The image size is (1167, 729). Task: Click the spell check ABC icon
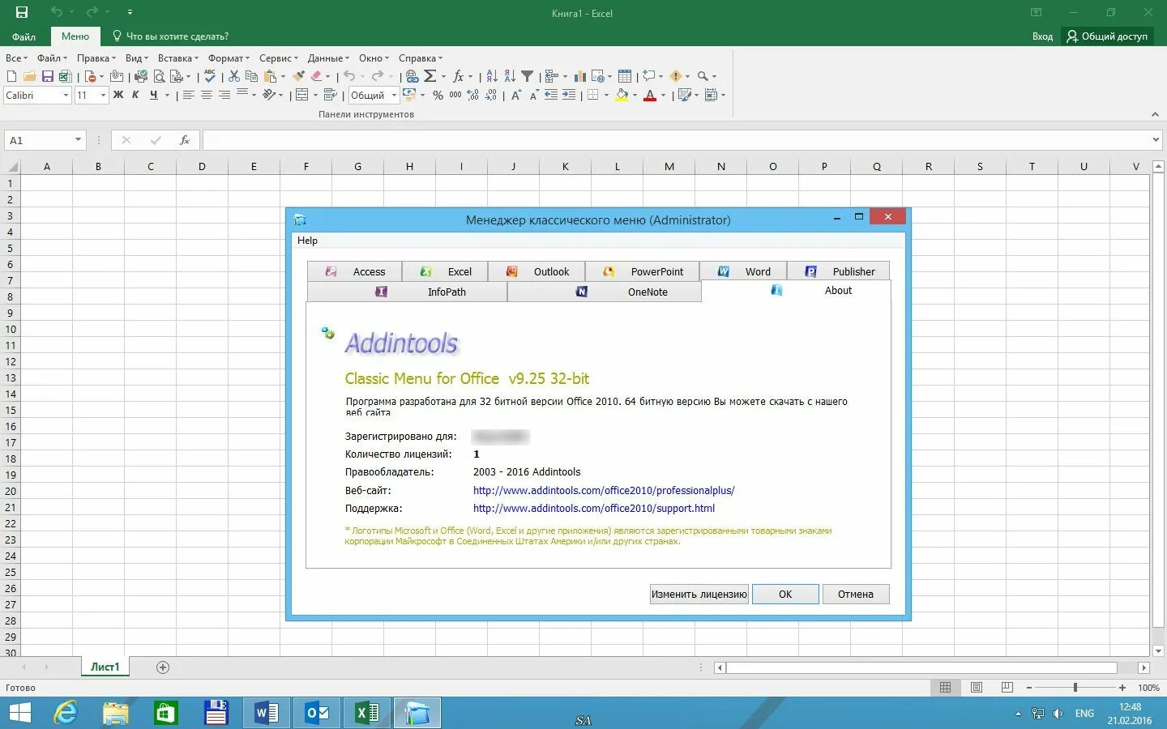(210, 76)
